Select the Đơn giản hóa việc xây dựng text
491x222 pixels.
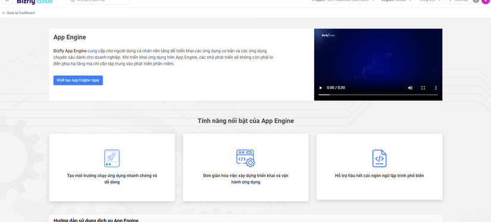pos(246,179)
